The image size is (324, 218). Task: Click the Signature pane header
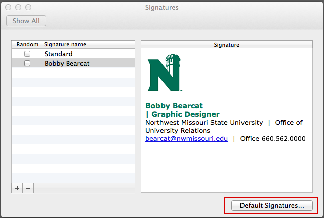227,45
